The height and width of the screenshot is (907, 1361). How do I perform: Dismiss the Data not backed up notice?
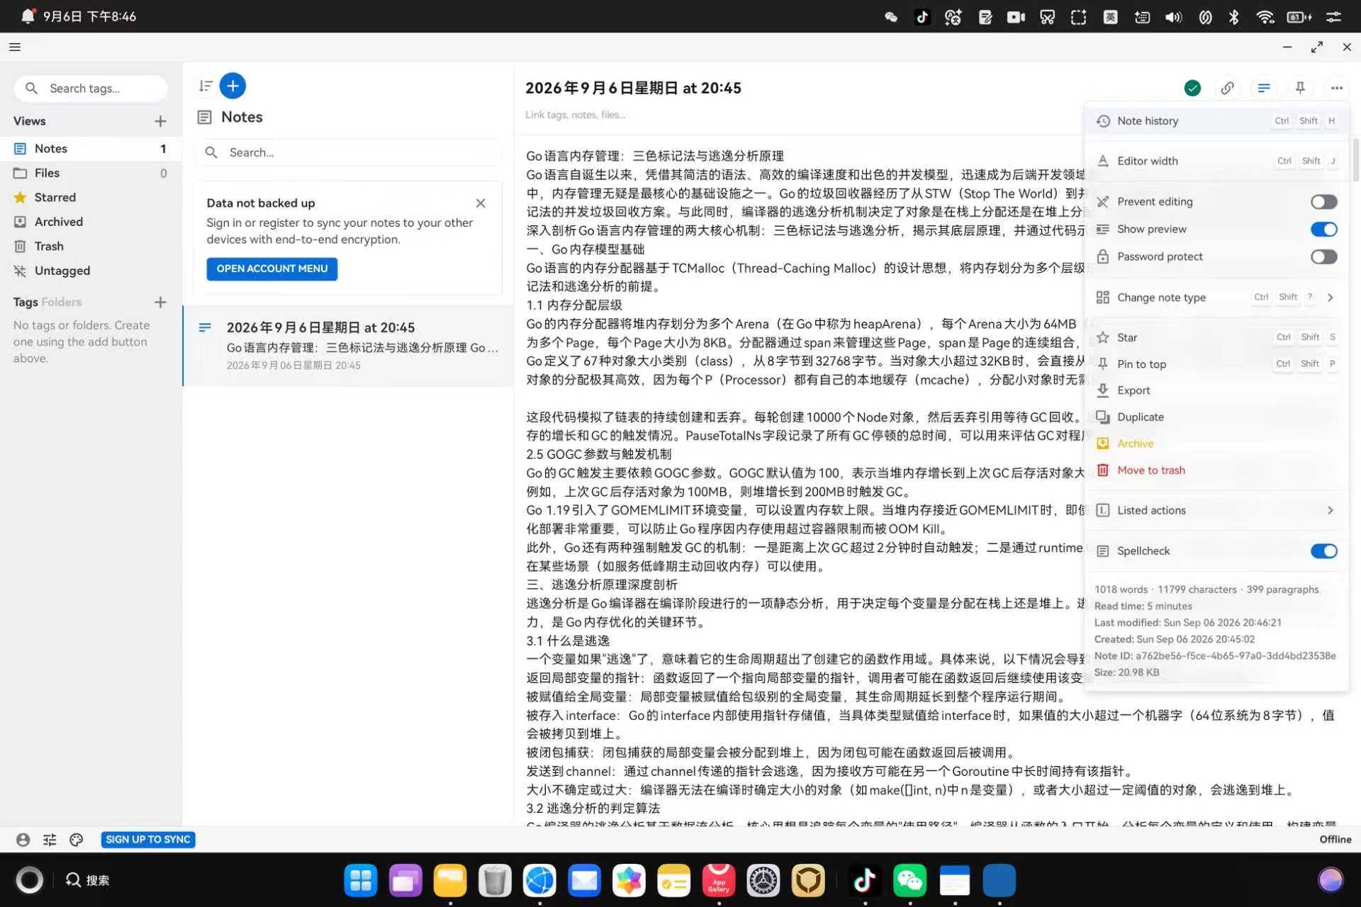481,203
